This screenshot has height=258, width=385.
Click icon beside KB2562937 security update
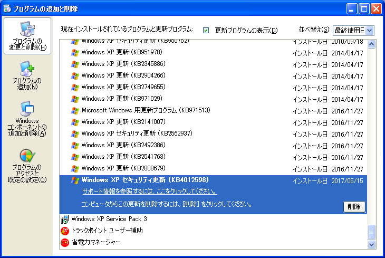(75, 133)
